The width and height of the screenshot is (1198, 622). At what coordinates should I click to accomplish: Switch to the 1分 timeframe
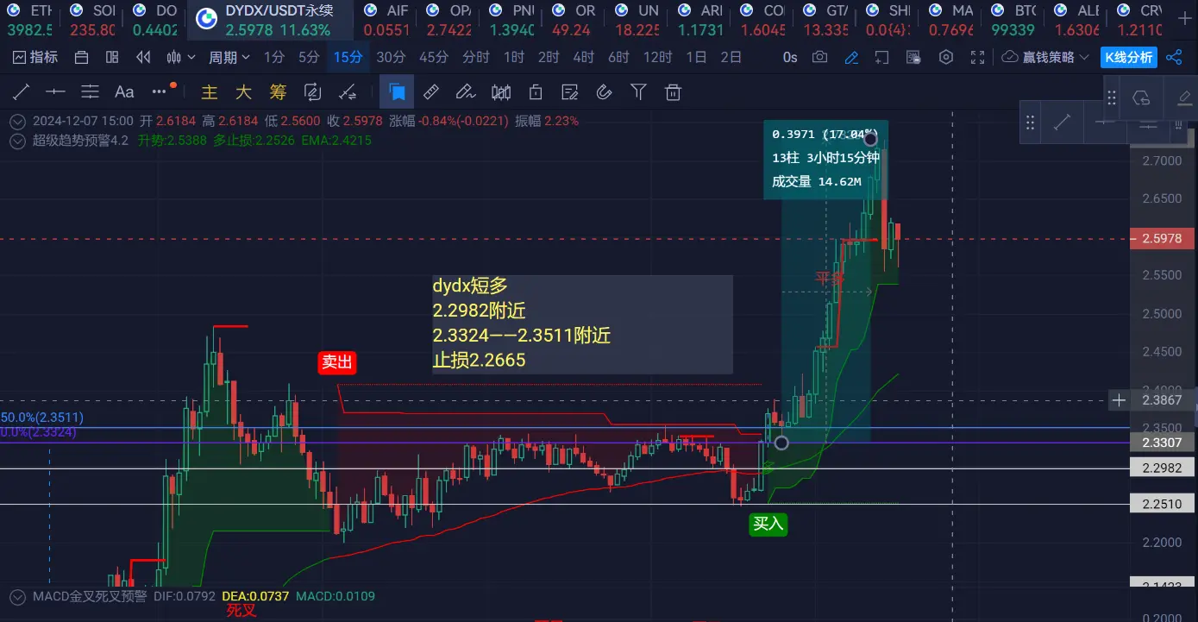click(x=274, y=58)
